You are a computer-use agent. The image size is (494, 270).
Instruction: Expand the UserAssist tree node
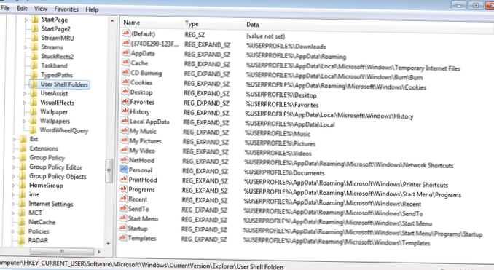click(25, 93)
